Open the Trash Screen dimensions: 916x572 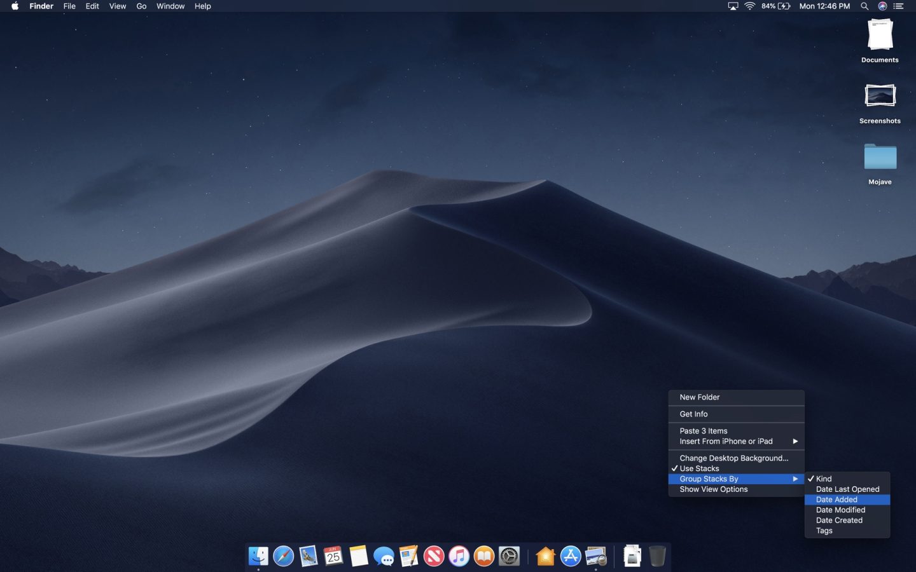point(656,556)
